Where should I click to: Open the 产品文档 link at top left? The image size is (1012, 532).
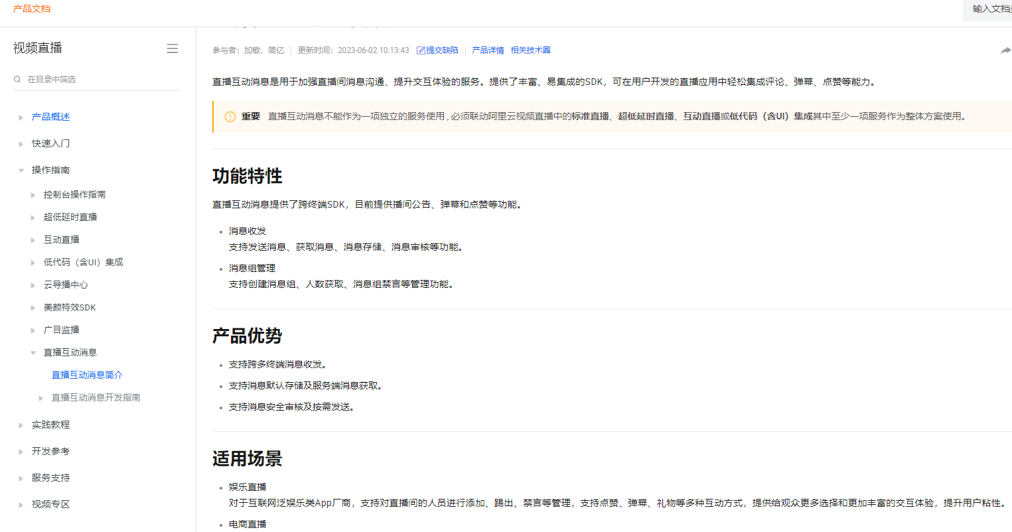coord(32,9)
